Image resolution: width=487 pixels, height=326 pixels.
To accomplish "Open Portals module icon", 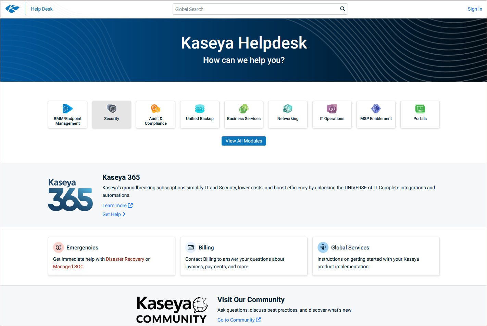I will [420, 109].
